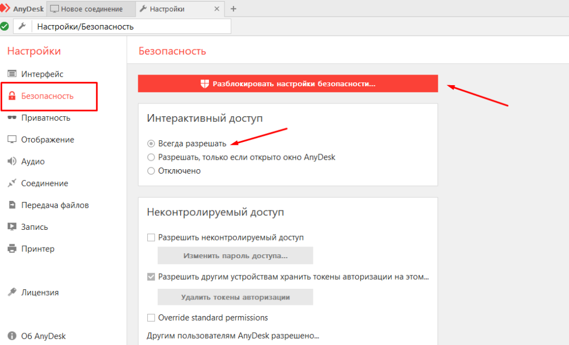Click the Об AnyDesk info icon
Screen dimensions: 569x345
12,336
